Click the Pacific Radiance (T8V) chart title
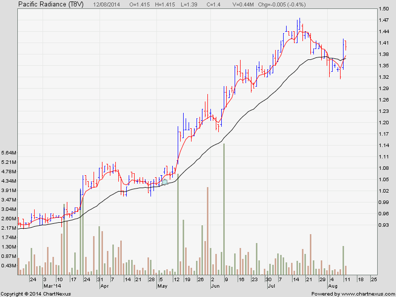 pos(51,4)
